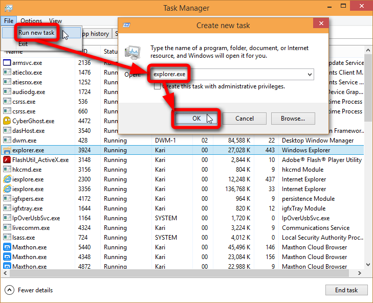Click the atieclxx.exe process icon

[7, 72]
